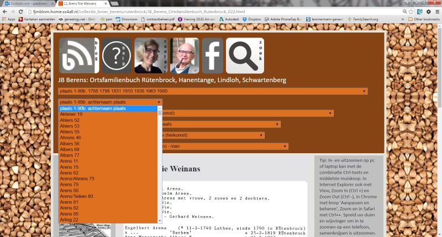Select Ahlers 53 from the list
Viewport: 442px width, 237px height.
pos(108,126)
